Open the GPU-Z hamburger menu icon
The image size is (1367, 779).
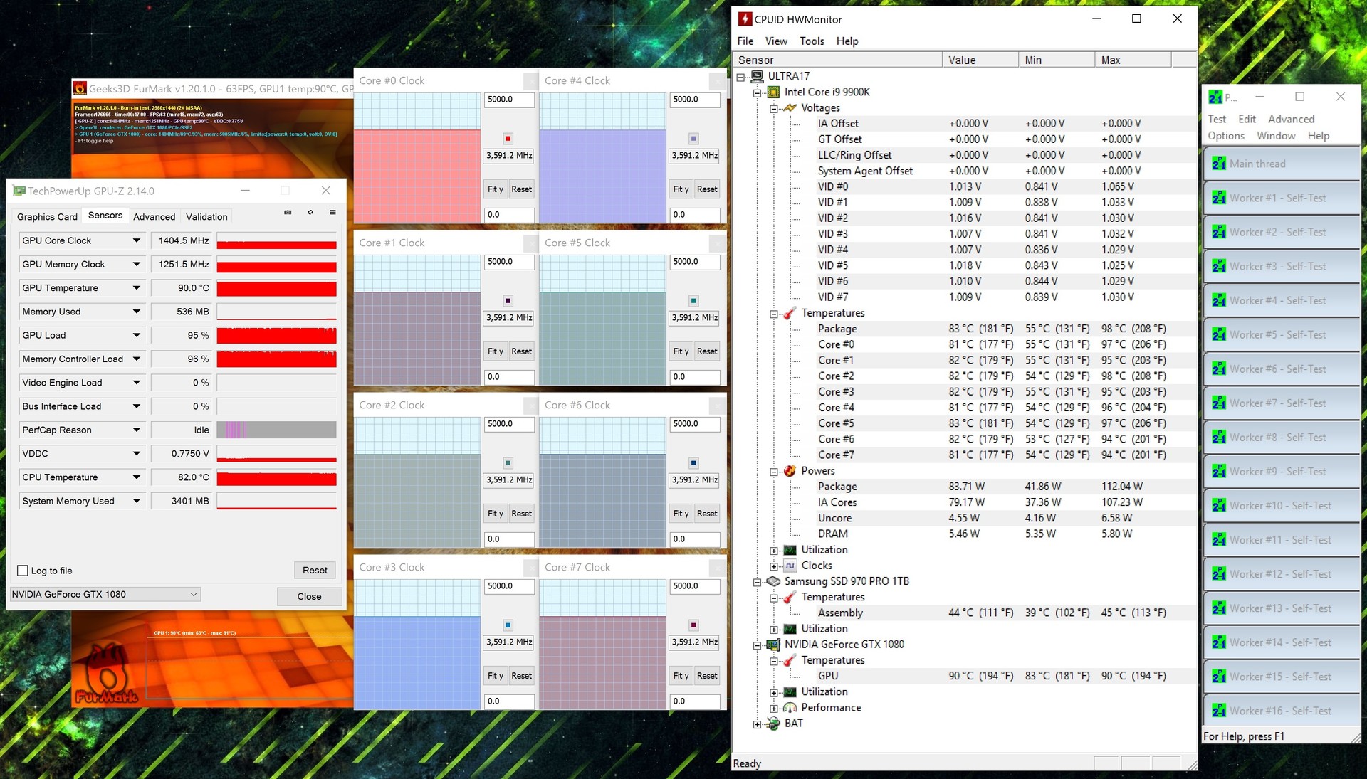click(x=332, y=212)
